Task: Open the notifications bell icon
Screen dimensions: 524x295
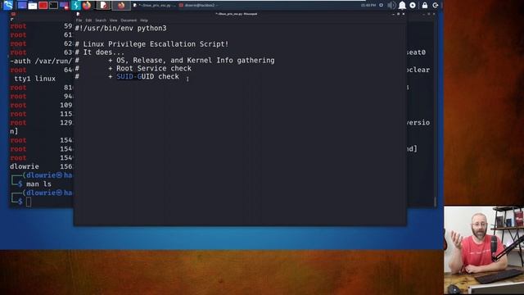Action: (402, 6)
